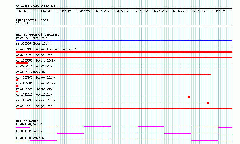This screenshot has width=240, height=144.
Task: Open variant esv3964 (Wang2008)
Action: coord(31,72)
